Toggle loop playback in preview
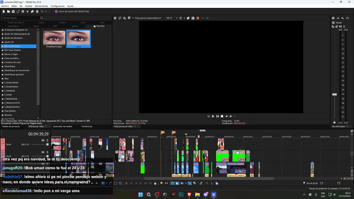This screenshot has width=354, height=199. 209,116
